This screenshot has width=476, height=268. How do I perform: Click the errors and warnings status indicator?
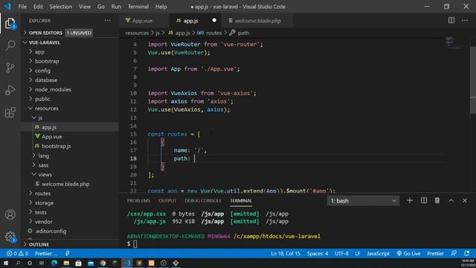pyautogui.click(x=17, y=253)
